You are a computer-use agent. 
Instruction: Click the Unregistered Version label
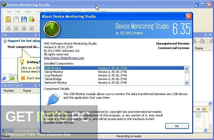coord(173,44)
